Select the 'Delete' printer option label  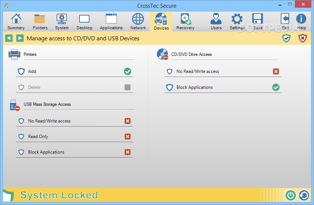(34, 87)
